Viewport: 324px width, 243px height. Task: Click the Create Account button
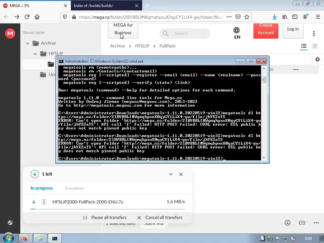point(266,31)
